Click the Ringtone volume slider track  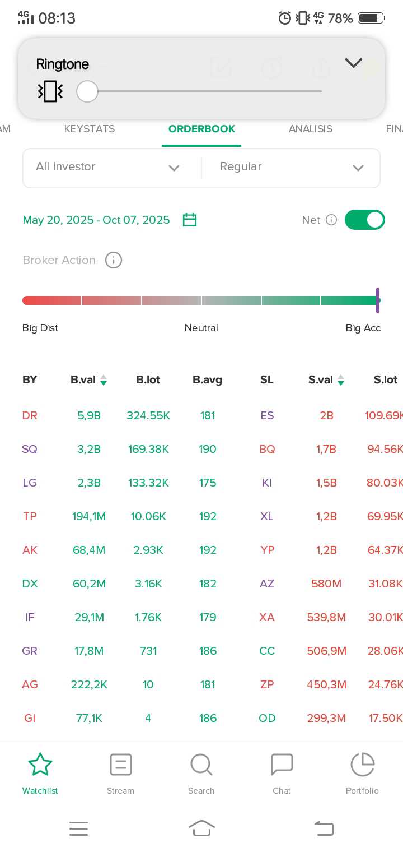tap(213, 91)
